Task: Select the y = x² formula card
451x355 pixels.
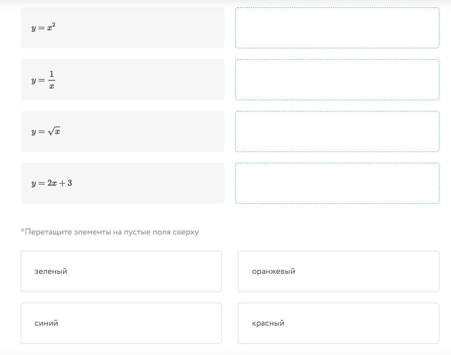Action: tap(123, 28)
